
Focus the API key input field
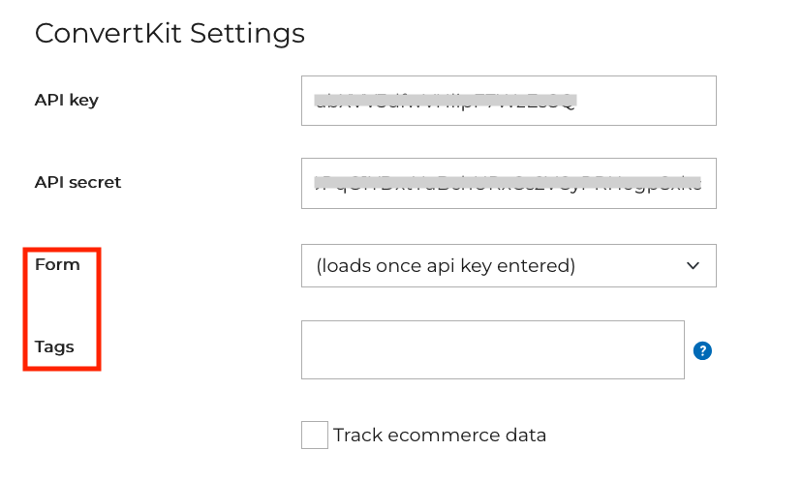pyautogui.click(x=509, y=101)
